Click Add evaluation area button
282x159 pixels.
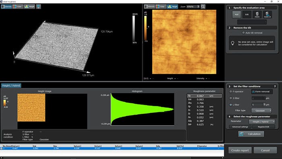tap(236, 15)
